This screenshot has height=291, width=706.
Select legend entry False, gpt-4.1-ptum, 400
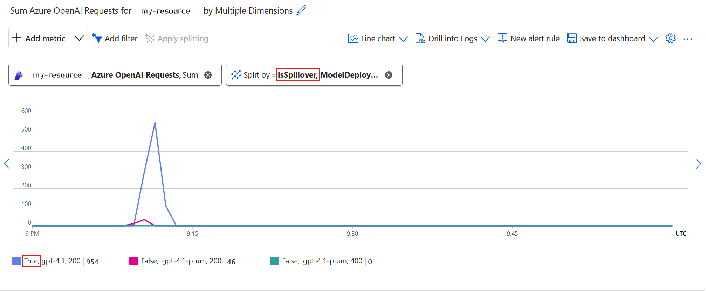pos(322,261)
